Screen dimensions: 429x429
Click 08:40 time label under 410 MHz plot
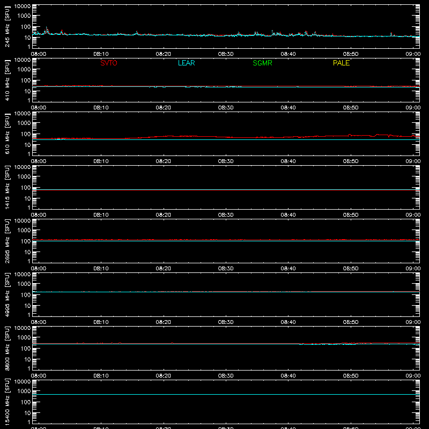coord(288,108)
